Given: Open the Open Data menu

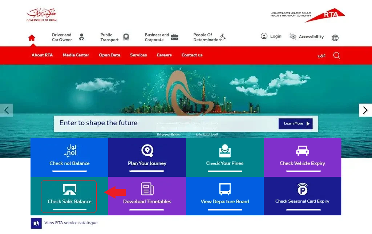Looking at the screenshot, I should (109, 55).
